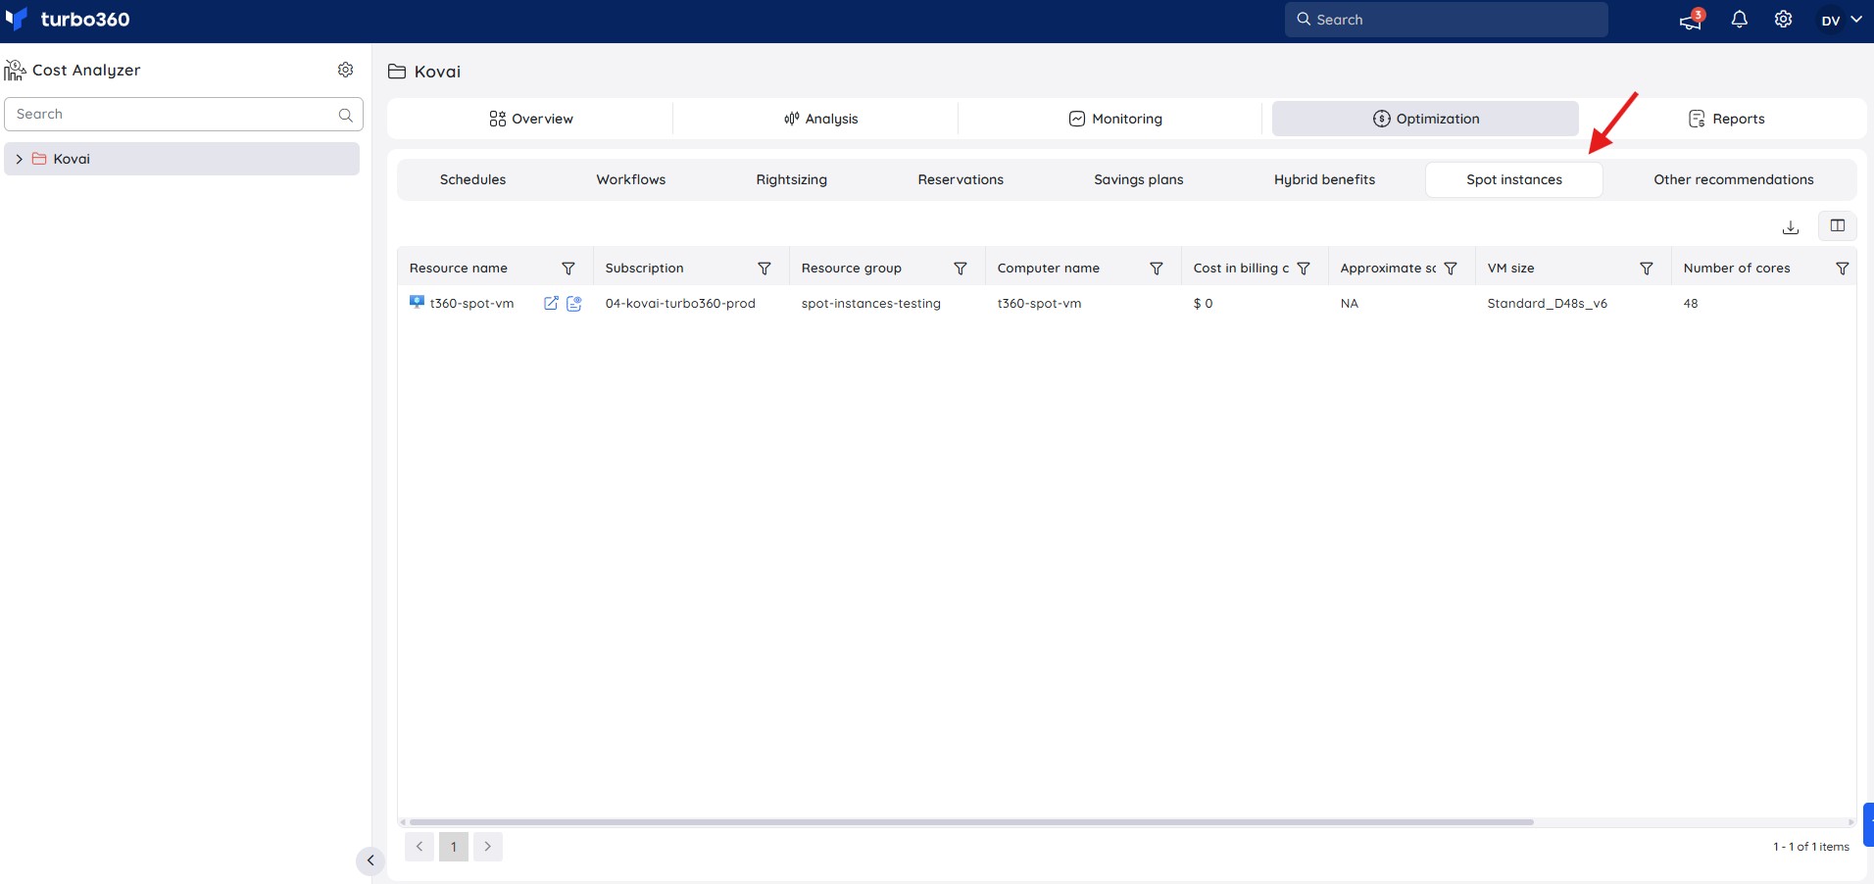Filter the Number of cores column
The height and width of the screenshot is (884, 1874).
[x=1843, y=269]
